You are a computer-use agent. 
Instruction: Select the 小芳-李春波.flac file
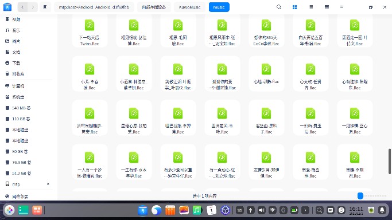click(90, 73)
